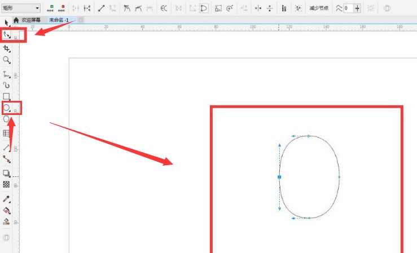Click the Convert to line button
The width and height of the screenshot is (417, 253).
click(101, 8)
